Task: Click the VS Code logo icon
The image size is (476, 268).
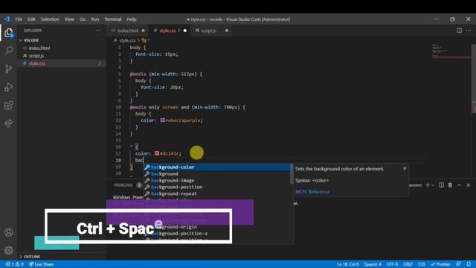Action: 7,19
